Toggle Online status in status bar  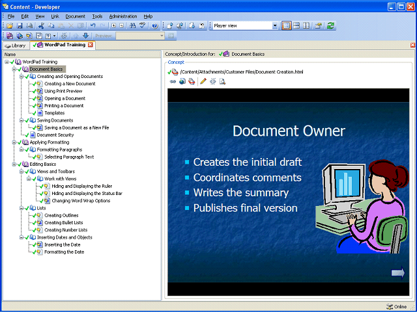pos(397,306)
